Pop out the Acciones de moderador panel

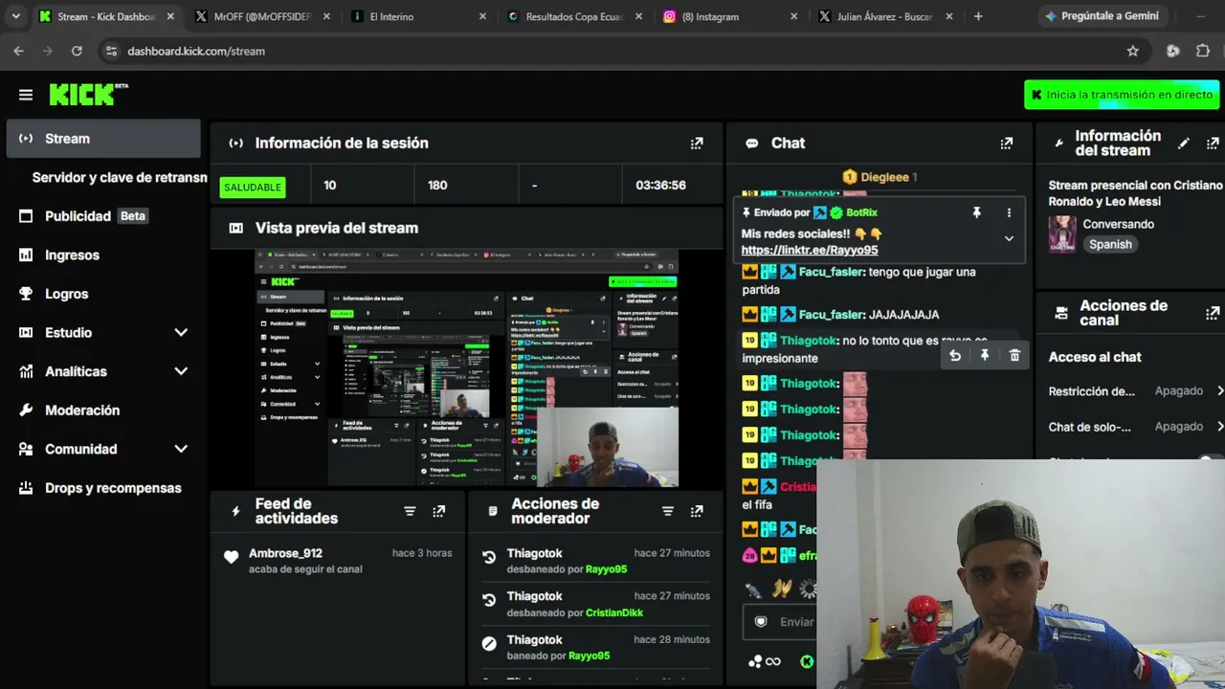click(697, 511)
